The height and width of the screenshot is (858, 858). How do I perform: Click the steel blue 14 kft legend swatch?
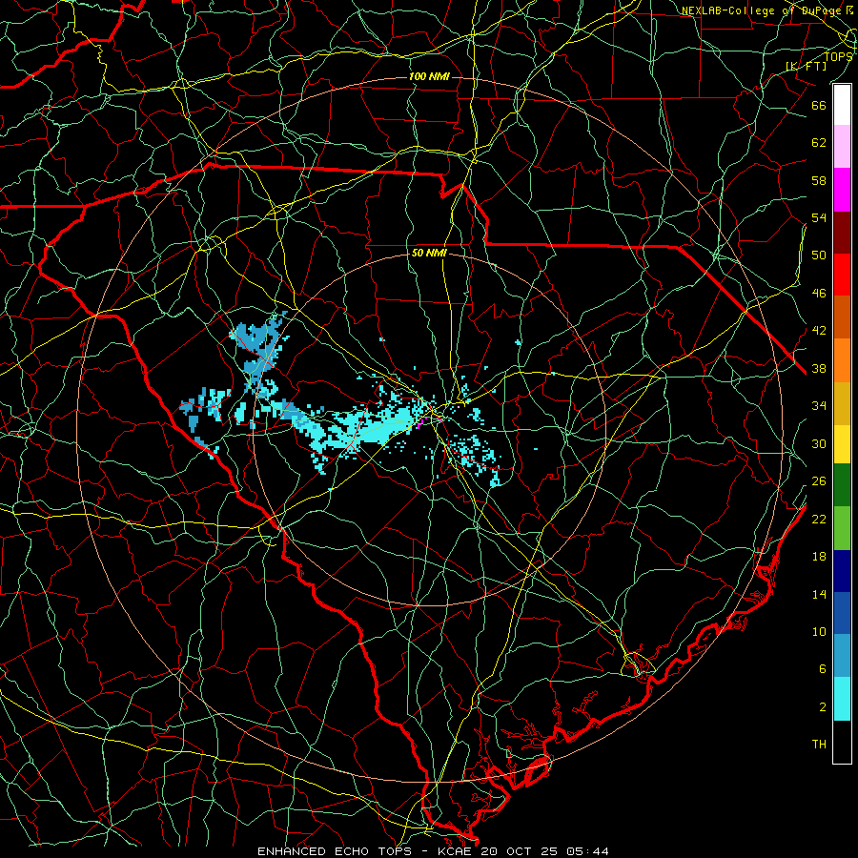point(842,656)
